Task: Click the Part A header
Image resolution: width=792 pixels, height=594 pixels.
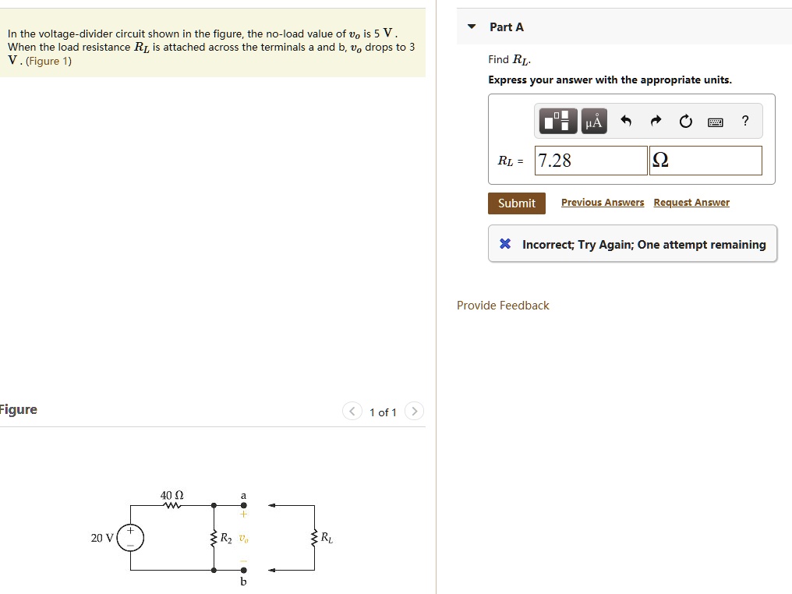Action: pos(507,27)
